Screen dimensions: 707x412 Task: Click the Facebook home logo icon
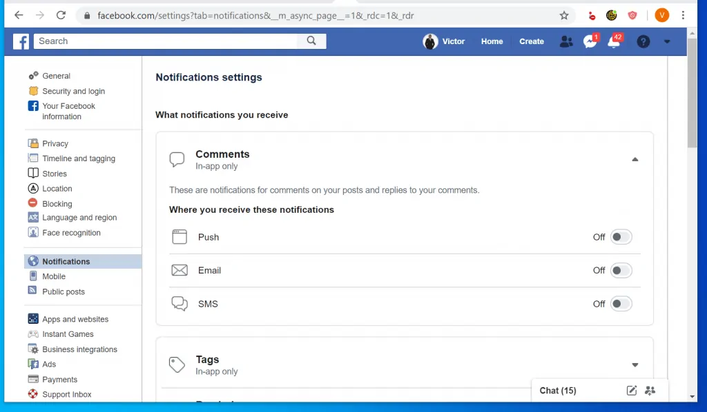tap(20, 41)
